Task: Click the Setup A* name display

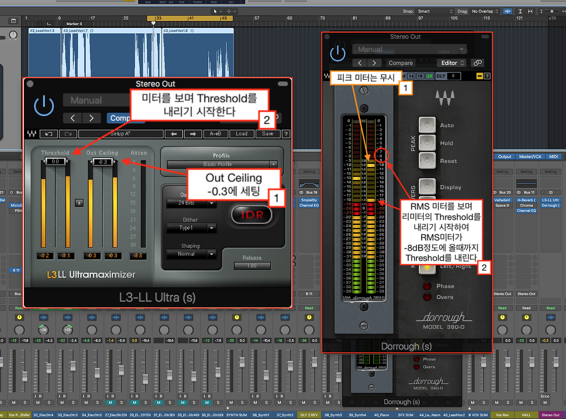Action: point(121,133)
